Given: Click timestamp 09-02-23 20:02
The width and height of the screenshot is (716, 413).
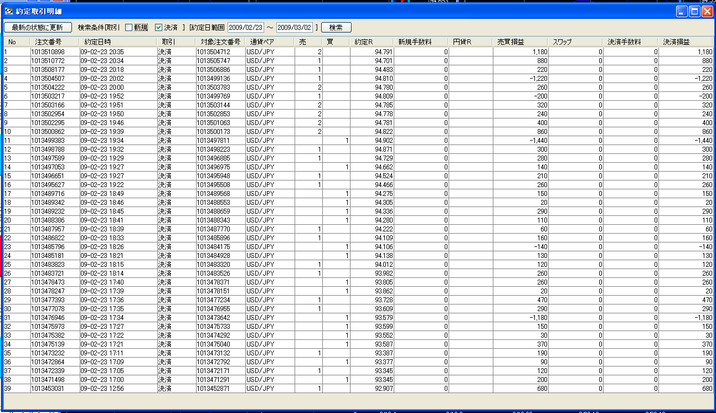Looking at the screenshot, I should point(102,78).
